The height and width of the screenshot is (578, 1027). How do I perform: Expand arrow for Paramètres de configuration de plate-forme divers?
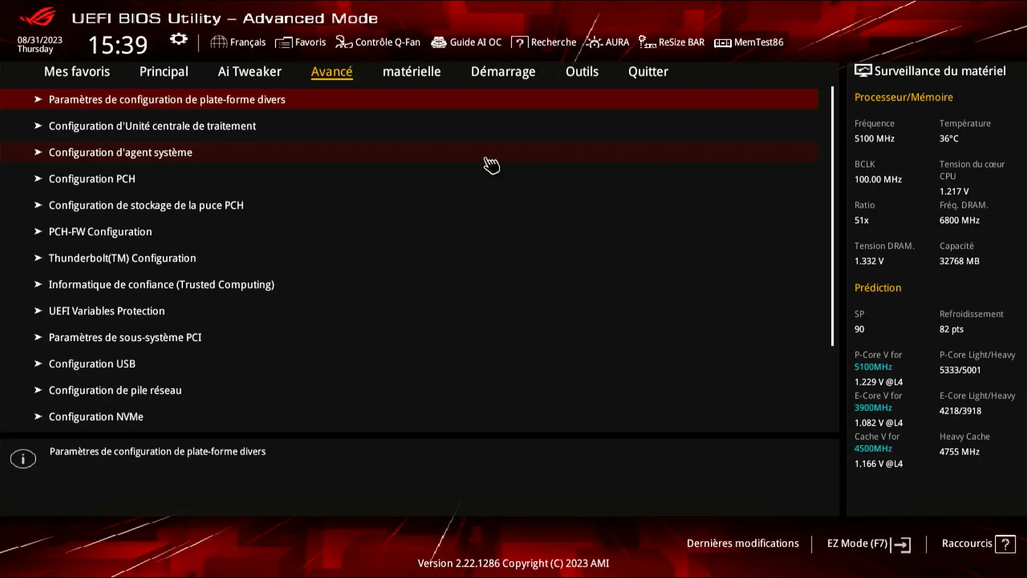pyautogui.click(x=38, y=99)
